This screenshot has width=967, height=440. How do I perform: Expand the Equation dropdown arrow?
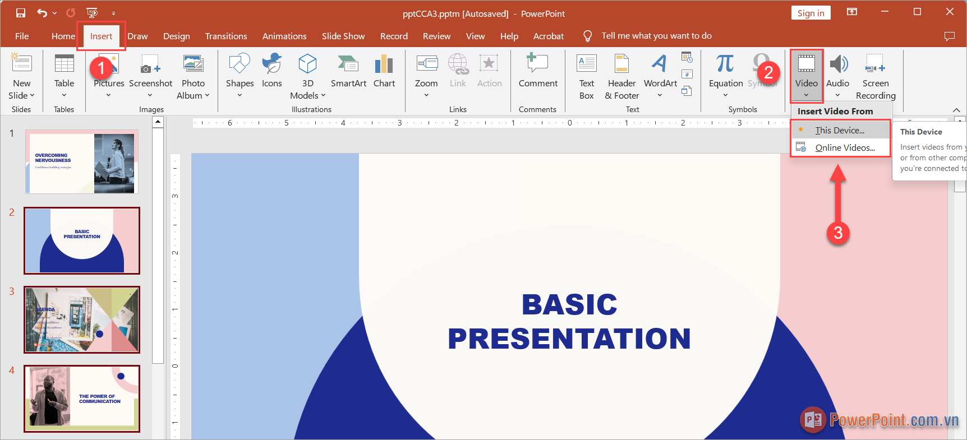click(725, 95)
